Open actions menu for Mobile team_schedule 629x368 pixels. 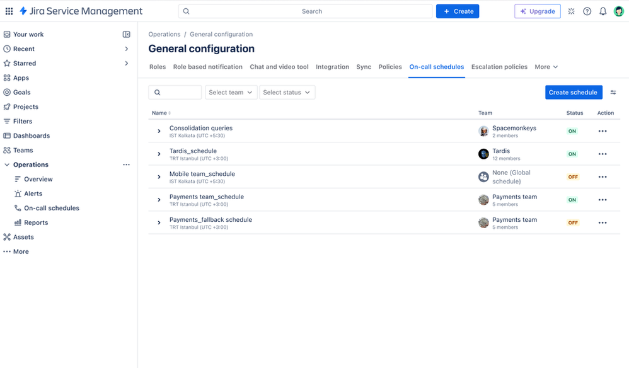pos(603,177)
